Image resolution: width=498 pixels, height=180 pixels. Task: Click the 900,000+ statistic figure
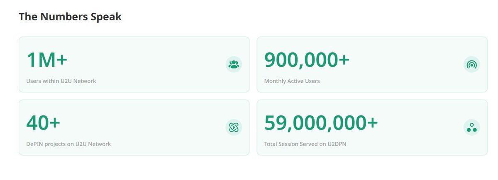coord(307,60)
